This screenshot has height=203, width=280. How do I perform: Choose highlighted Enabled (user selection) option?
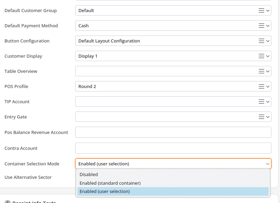(173, 191)
